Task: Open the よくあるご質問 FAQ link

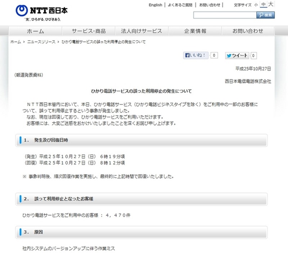Action: (180, 5)
